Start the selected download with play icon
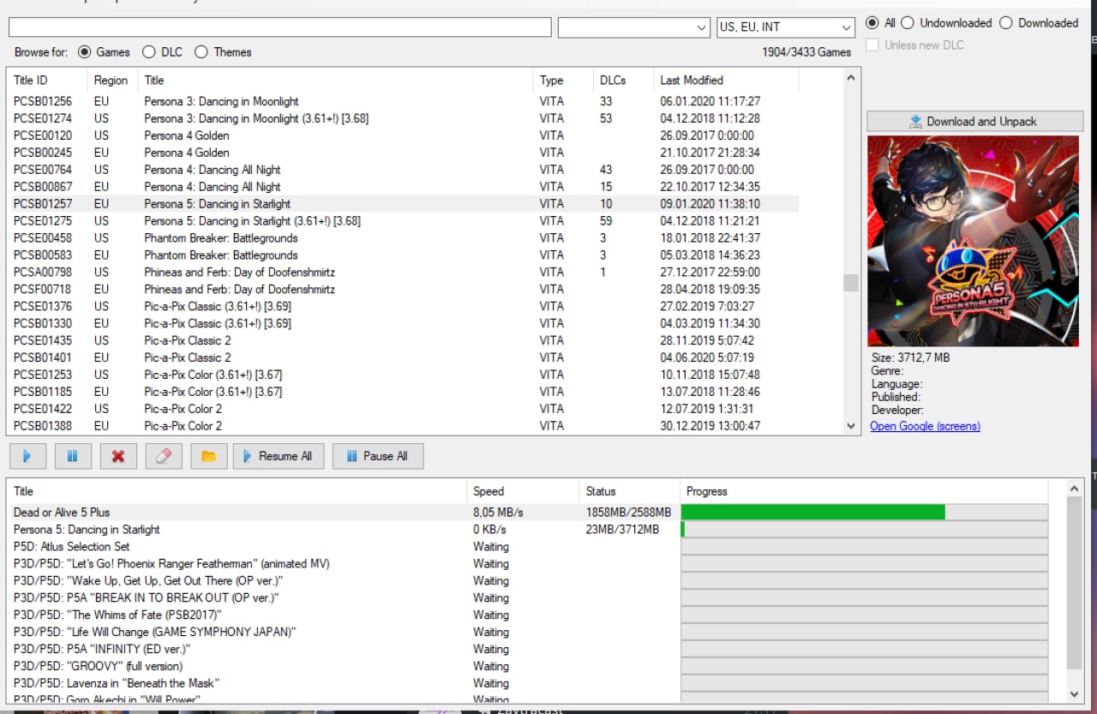This screenshot has height=714, width=1097. click(27, 456)
